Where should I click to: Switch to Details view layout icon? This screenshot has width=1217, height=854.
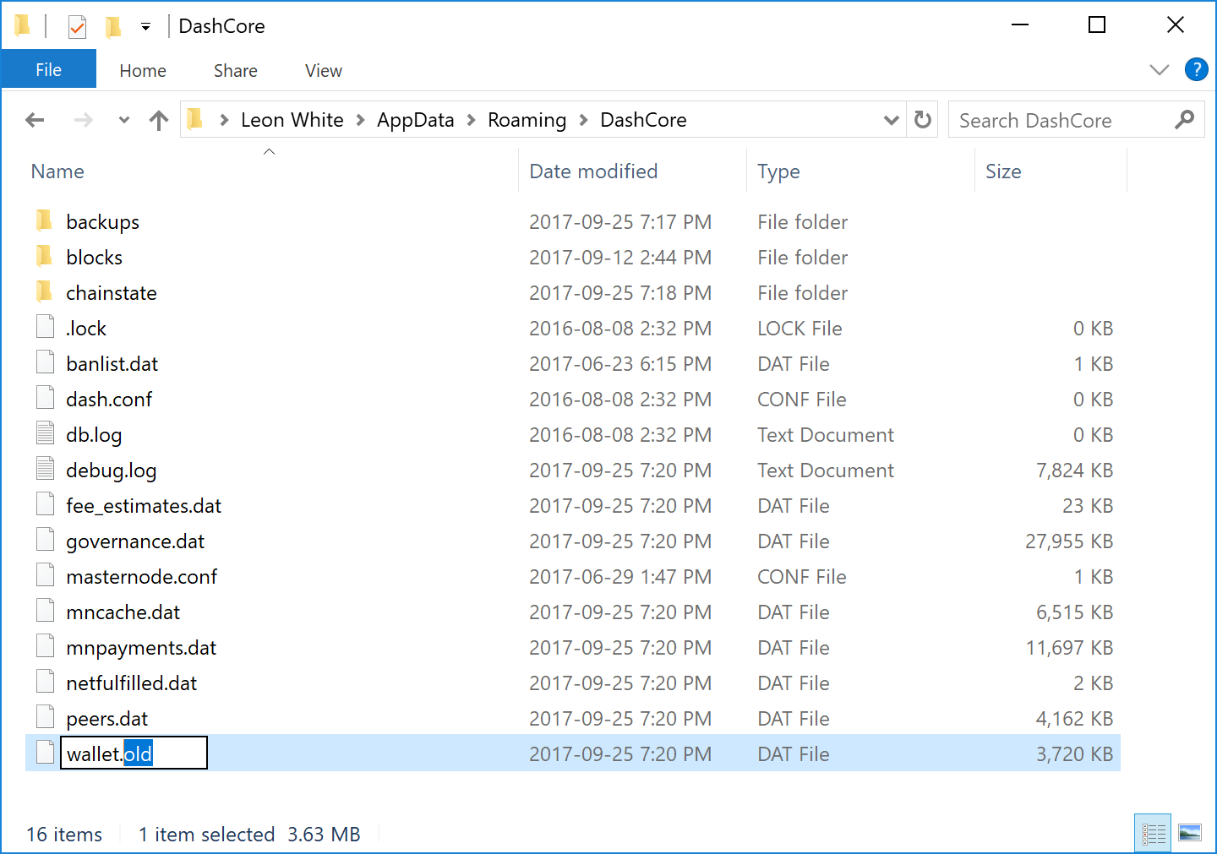point(1153,834)
